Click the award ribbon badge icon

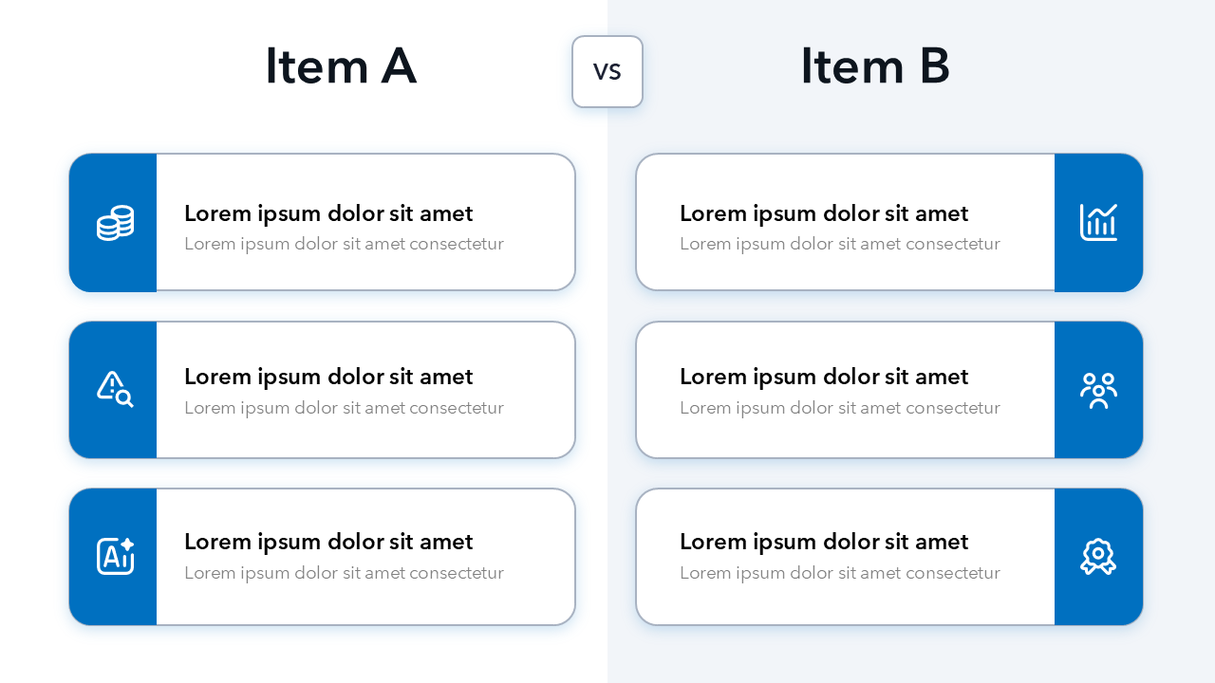[x=1098, y=556]
